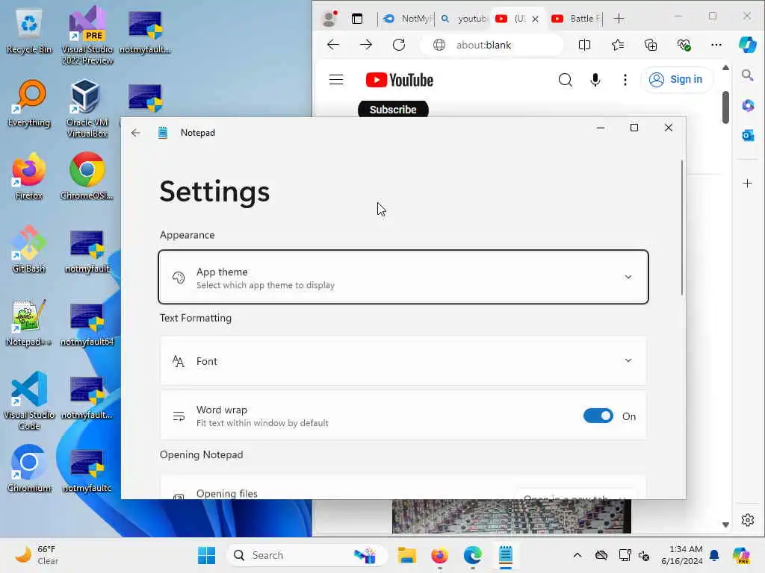Select the Git Bash desktop icon

[x=29, y=249]
